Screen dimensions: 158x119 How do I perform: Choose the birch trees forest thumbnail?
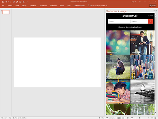(143, 109)
